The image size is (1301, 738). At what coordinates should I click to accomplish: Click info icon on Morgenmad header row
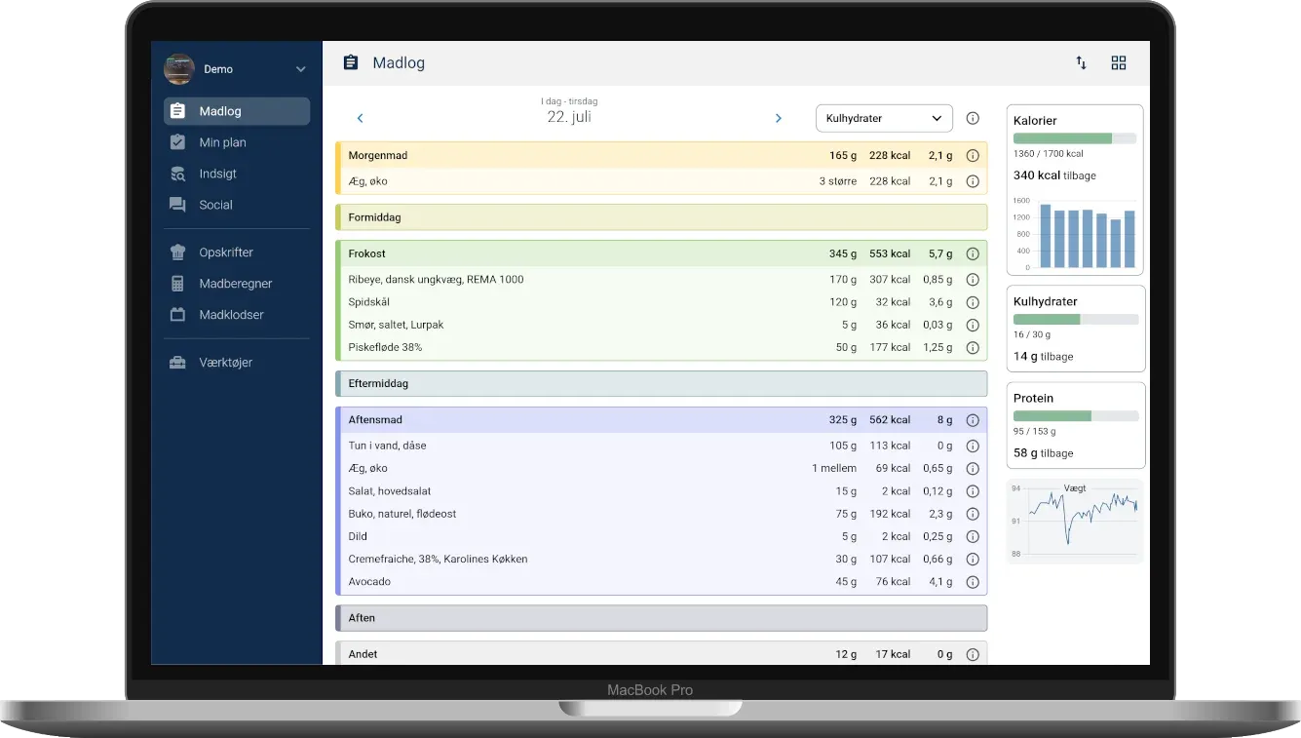(972, 156)
